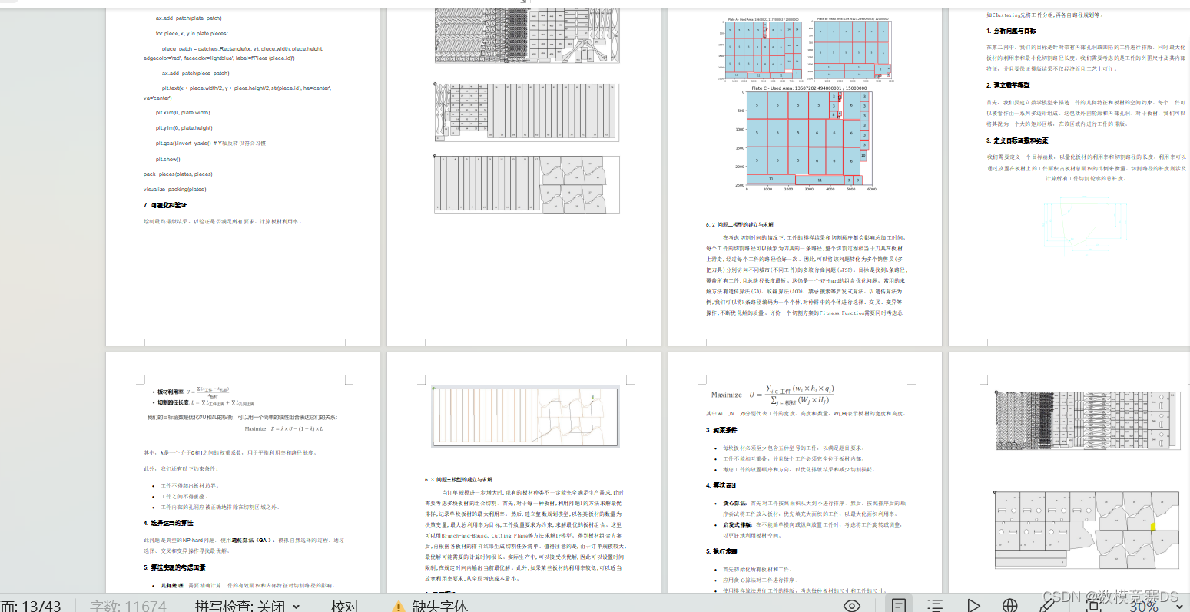
Task: Start reading mode play icon
Action: coord(973,606)
